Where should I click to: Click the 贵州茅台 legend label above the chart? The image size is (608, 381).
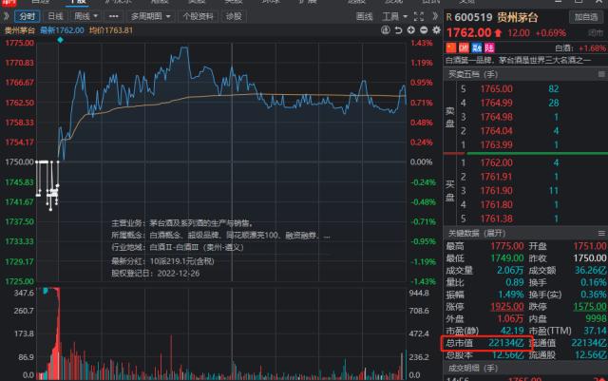click(19, 30)
